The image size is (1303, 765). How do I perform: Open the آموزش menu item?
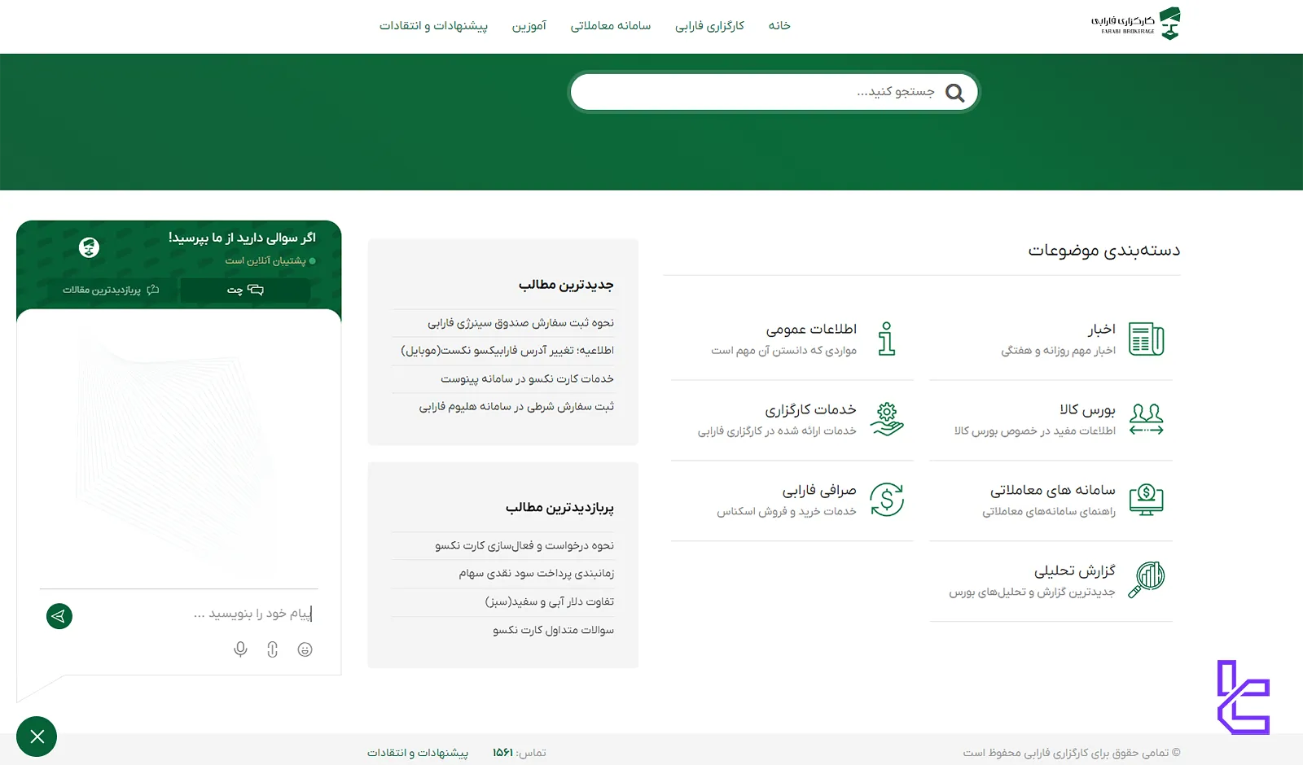point(529,25)
